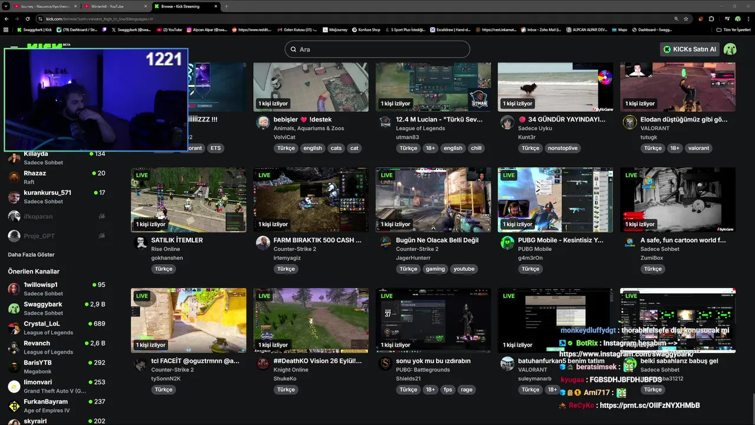Open the ##DeathKO Vision stream thumbnail

pyautogui.click(x=311, y=321)
